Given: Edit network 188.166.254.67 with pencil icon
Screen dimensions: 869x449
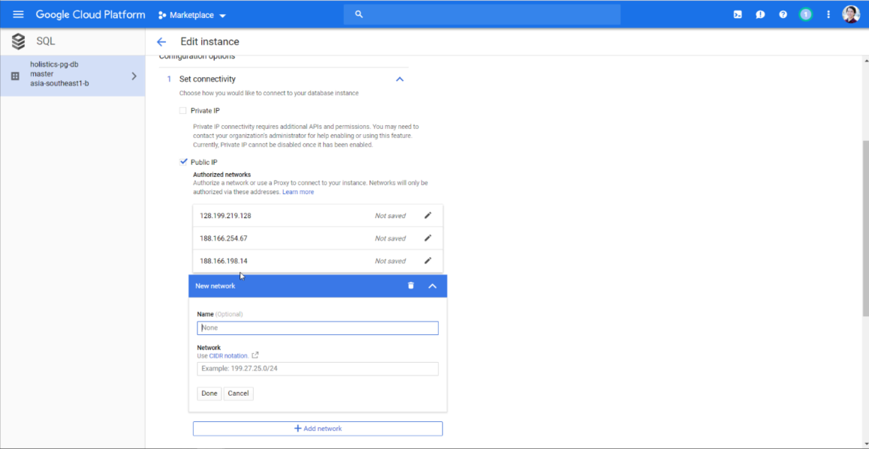Looking at the screenshot, I should tap(428, 238).
